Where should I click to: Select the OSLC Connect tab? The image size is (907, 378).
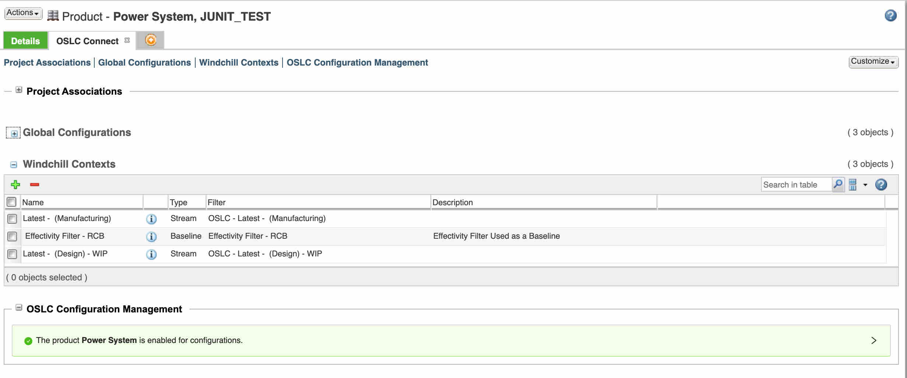tap(87, 41)
